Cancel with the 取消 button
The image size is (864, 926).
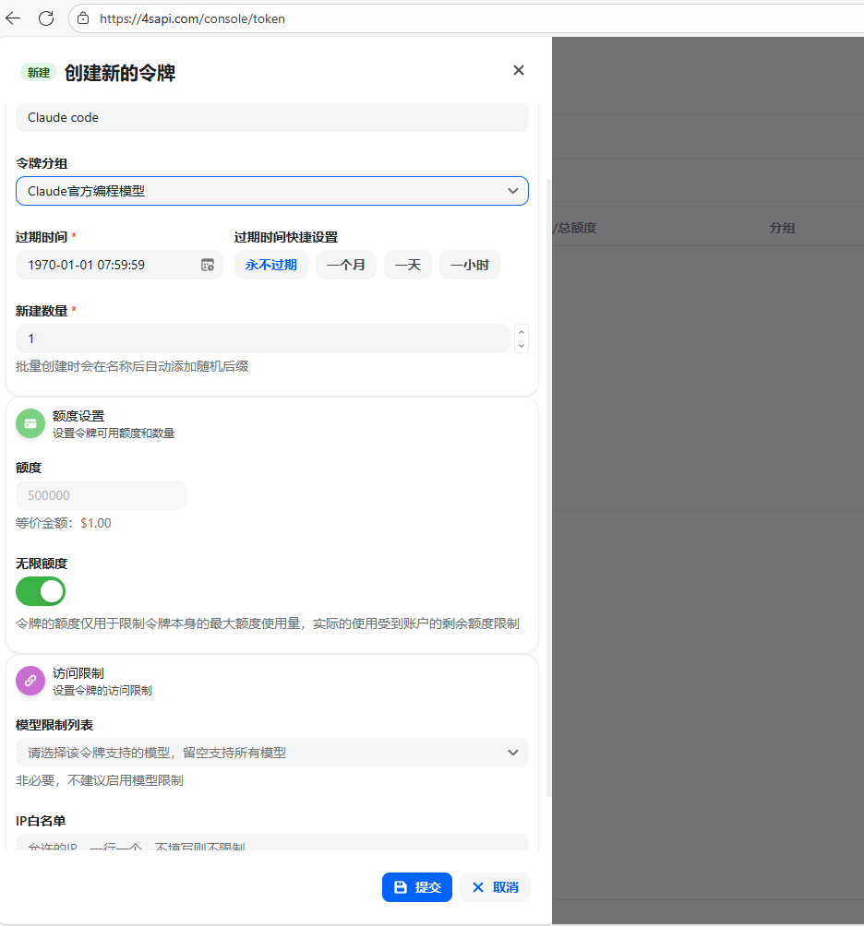click(495, 887)
